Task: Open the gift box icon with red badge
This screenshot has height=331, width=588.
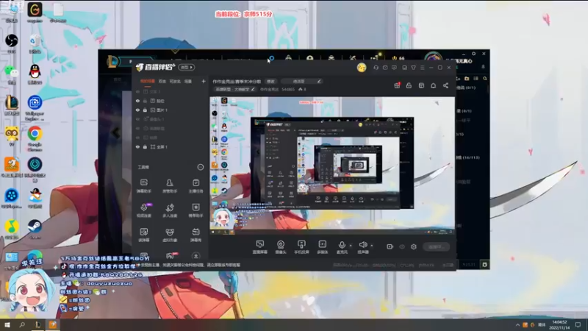Action: 397,85
